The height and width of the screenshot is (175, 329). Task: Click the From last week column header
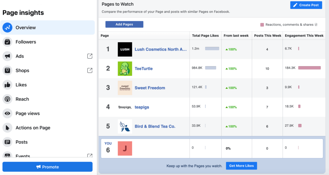pos(236,35)
